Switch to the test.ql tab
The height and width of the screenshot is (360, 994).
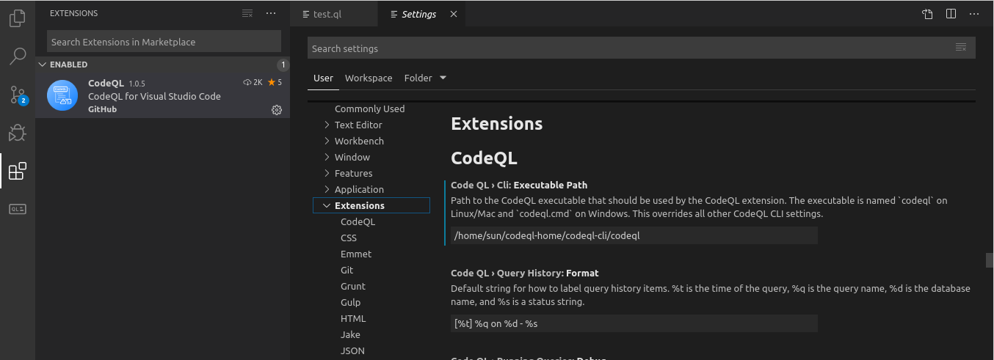pos(327,14)
